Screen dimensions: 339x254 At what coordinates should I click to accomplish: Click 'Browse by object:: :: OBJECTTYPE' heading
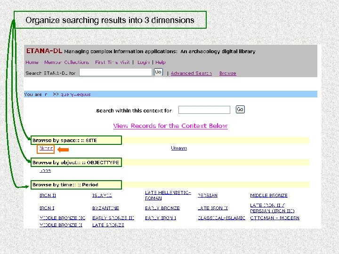click(76, 162)
